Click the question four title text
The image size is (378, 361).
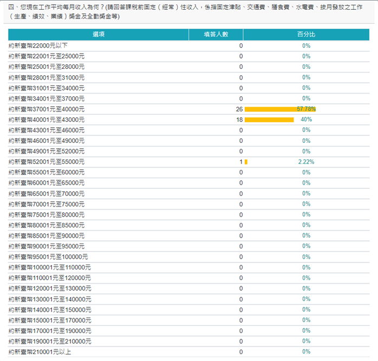[x=184, y=11]
